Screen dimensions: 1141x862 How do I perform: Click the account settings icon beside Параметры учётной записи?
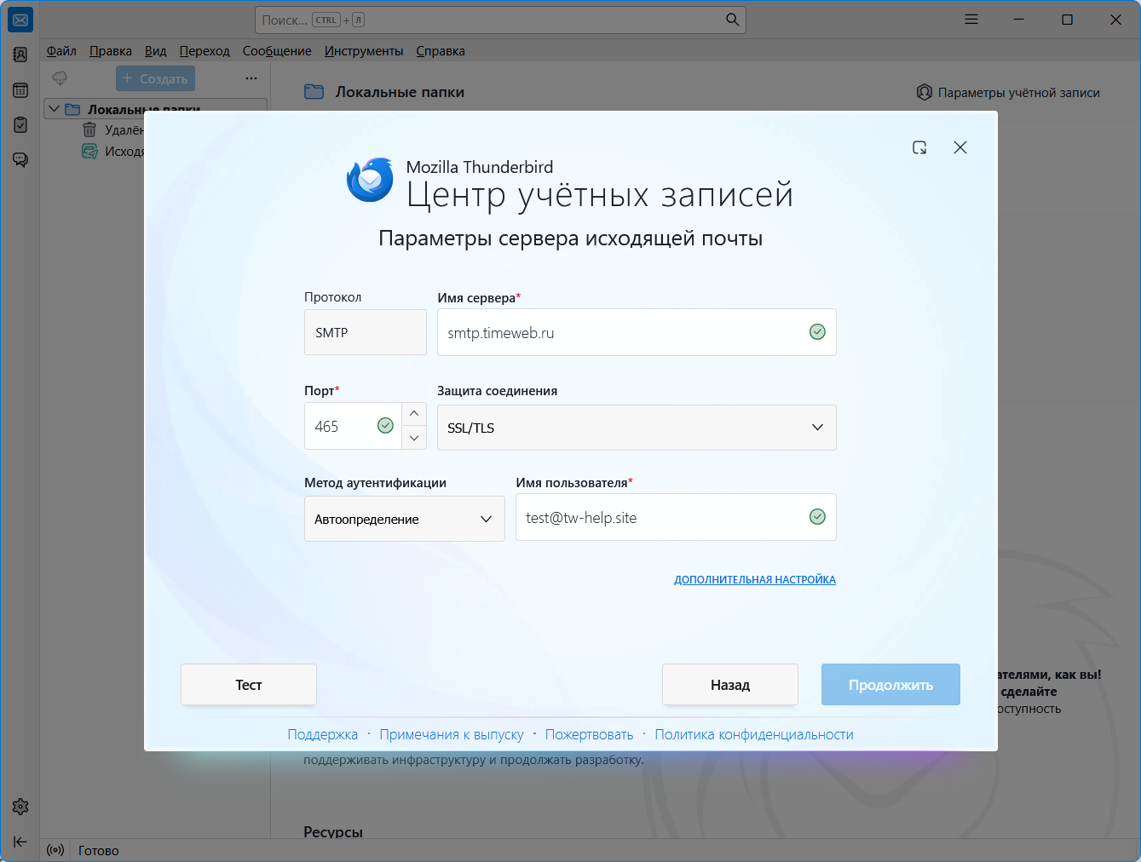point(925,92)
